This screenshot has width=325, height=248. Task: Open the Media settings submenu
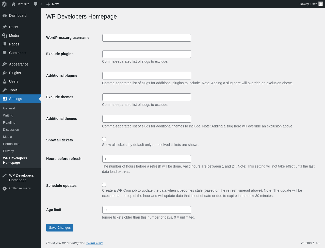point(20,137)
